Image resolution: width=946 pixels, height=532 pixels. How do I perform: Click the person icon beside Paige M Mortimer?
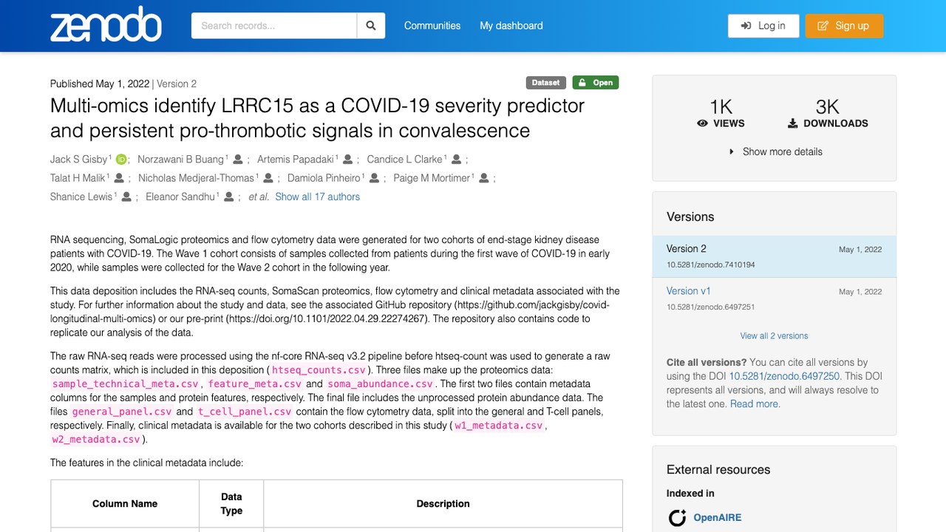coord(484,178)
